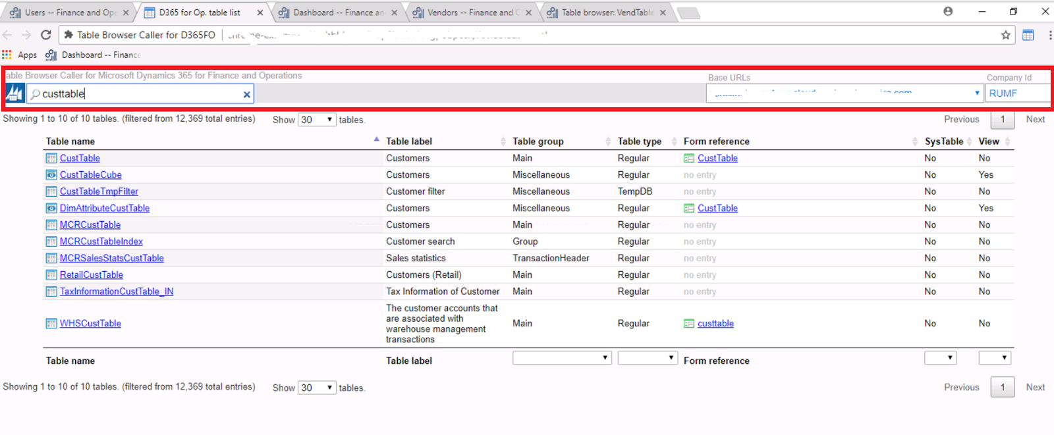The width and height of the screenshot is (1054, 435).
Task: Click the table icon next to CustTableTmpFilter
Action: 51,192
